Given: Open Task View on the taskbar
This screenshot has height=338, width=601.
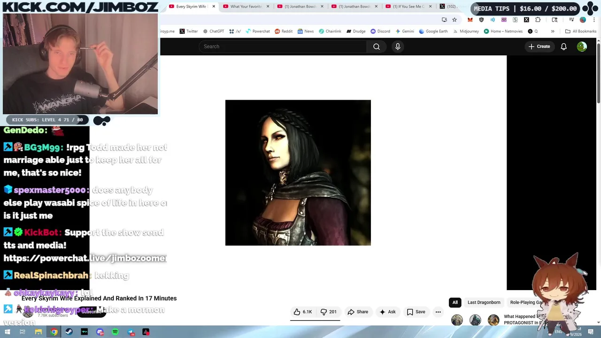Looking at the screenshot, I should [x=22, y=332].
